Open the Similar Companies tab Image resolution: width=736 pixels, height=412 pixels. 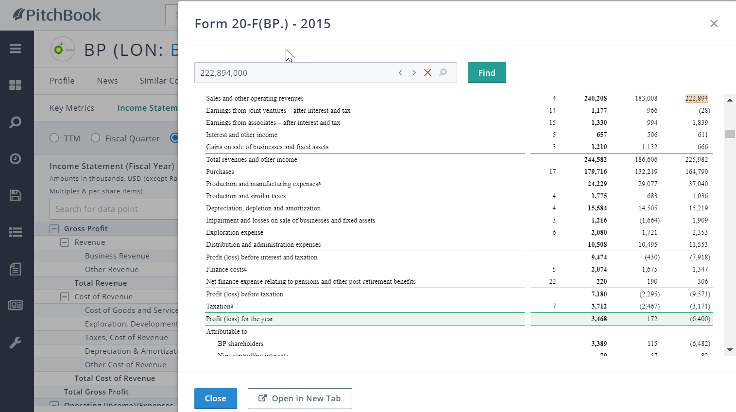(x=159, y=81)
